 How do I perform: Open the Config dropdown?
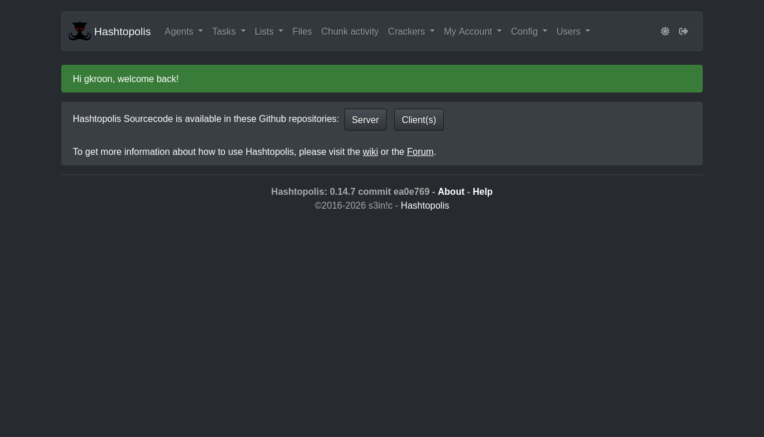pyautogui.click(x=529, y=31)
